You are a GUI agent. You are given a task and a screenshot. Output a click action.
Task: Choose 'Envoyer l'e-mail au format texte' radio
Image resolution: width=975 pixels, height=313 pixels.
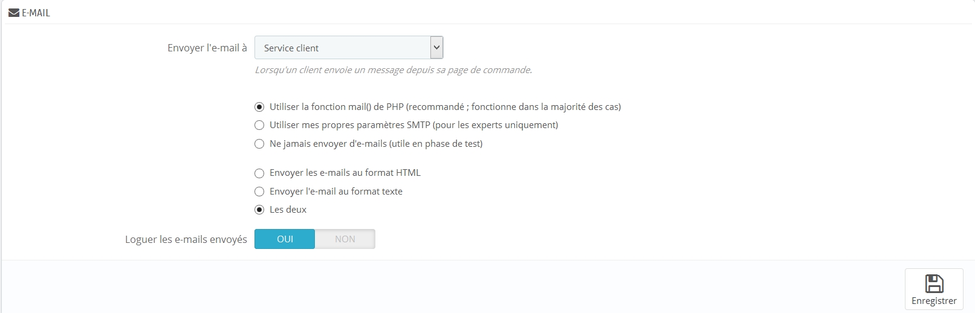point(259,192)
